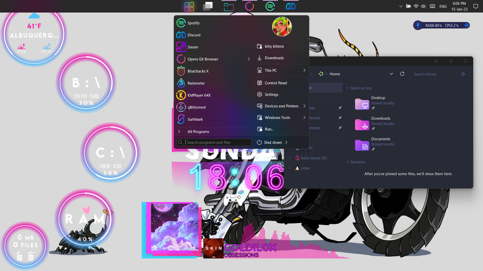
Task: Click the GOLDILOX song title text
Action: 250,247
